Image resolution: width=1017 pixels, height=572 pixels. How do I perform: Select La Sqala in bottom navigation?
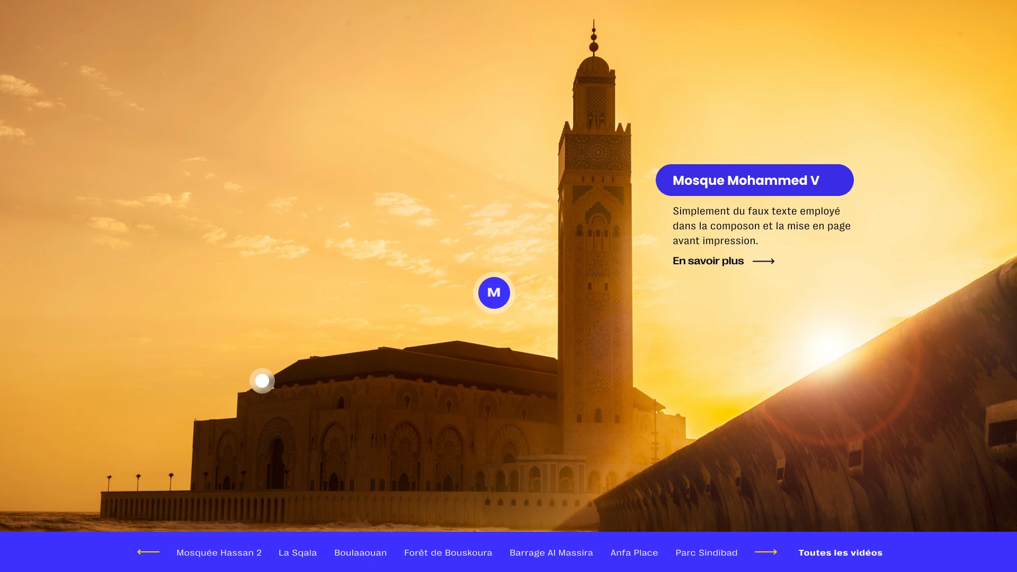298,552
